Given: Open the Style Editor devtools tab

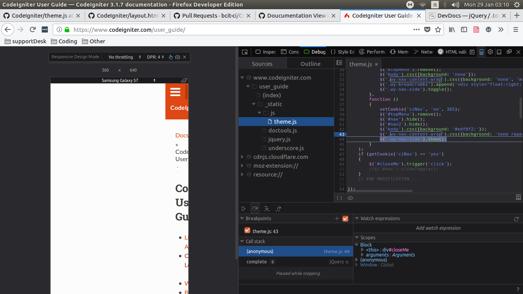Looking at the screenshot, I should tap(342, 52).
